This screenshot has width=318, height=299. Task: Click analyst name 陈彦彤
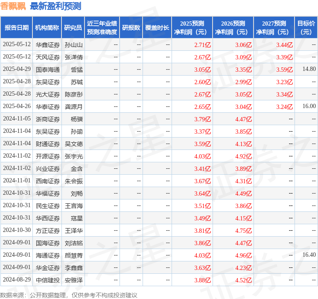tap(73, 94)
